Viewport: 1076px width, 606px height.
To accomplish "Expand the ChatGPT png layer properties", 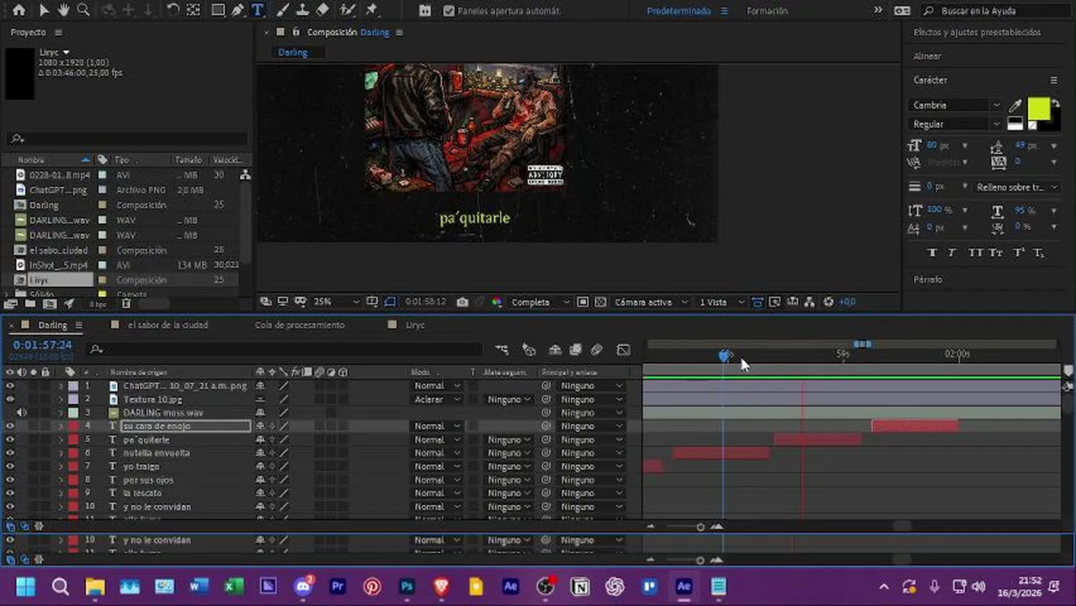I will [x=60, y=385].
